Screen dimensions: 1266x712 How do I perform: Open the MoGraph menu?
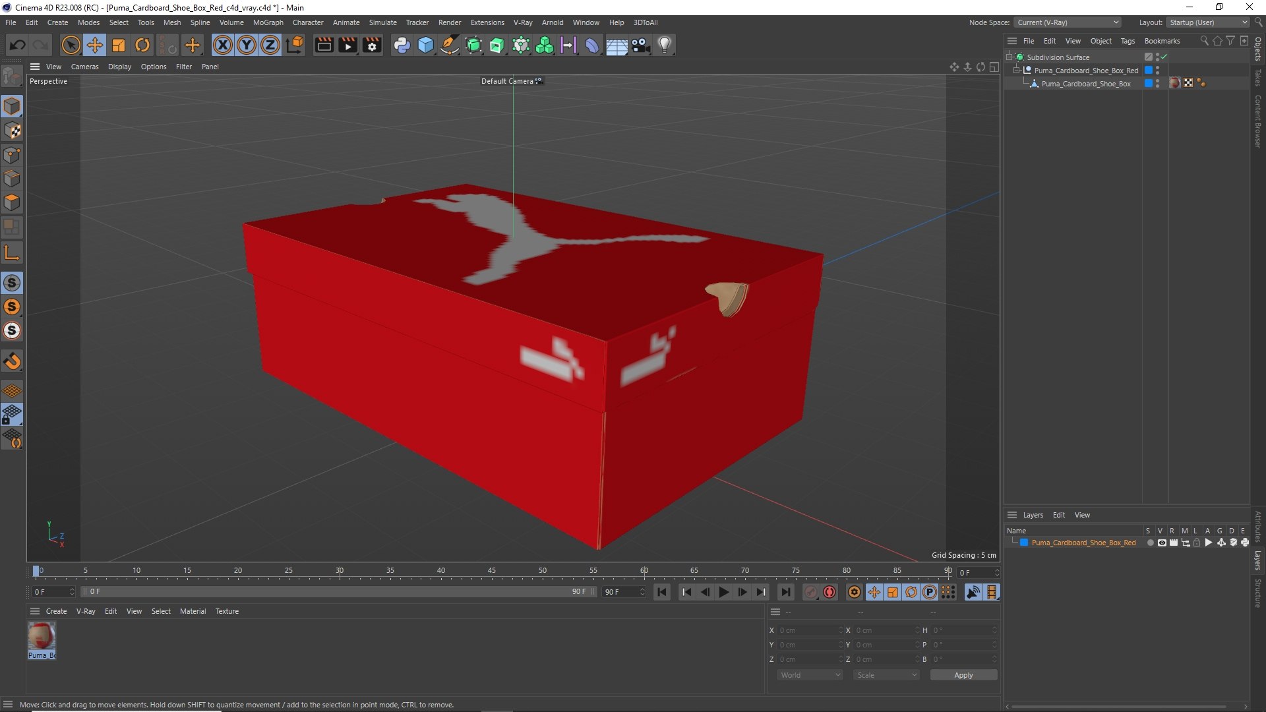(x=268, y=22)
